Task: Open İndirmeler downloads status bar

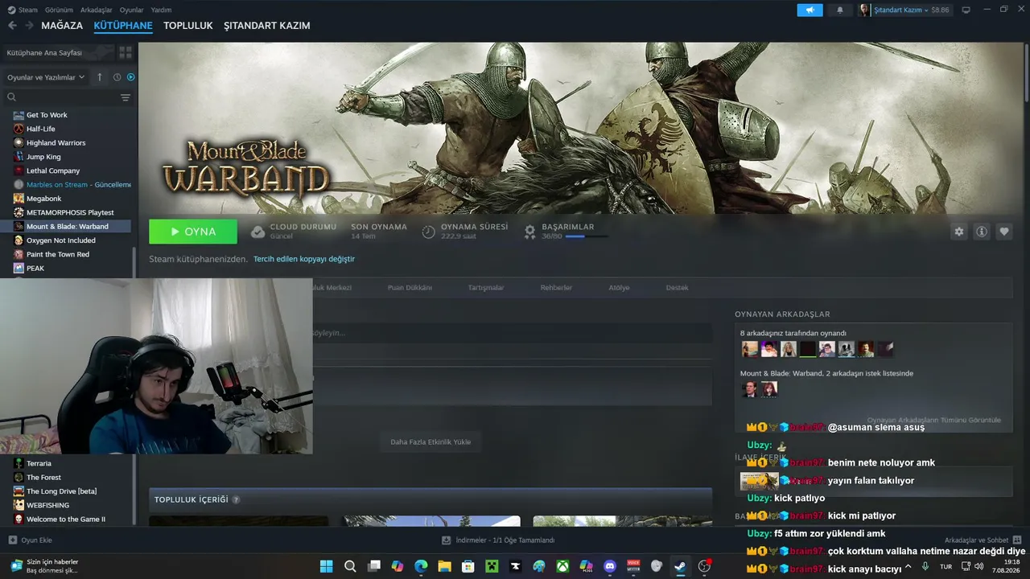Action: tap(499, 540)
